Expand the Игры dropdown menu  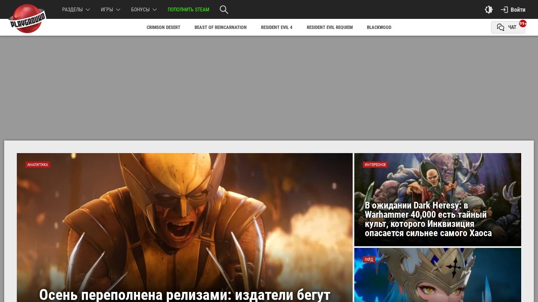[111, 10]
